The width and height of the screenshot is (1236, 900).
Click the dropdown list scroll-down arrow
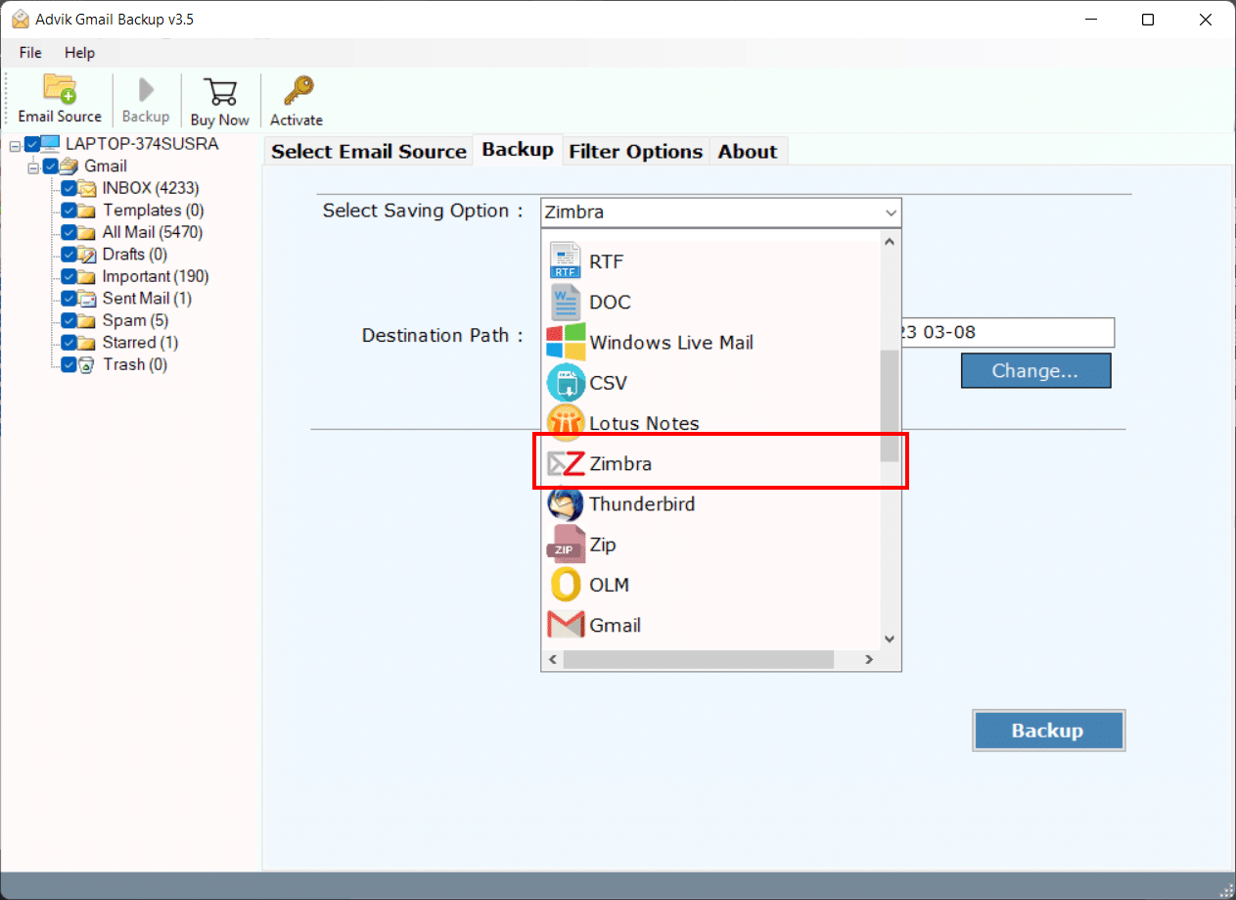coord(890,639)
